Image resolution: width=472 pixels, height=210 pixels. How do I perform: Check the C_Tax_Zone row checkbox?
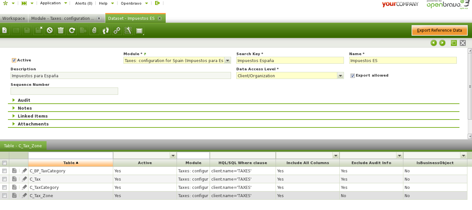pos(4,195)
